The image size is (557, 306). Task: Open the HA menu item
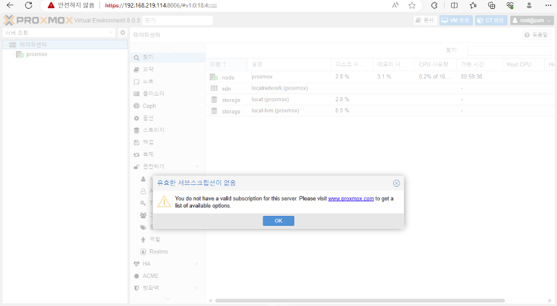(167, 264)
